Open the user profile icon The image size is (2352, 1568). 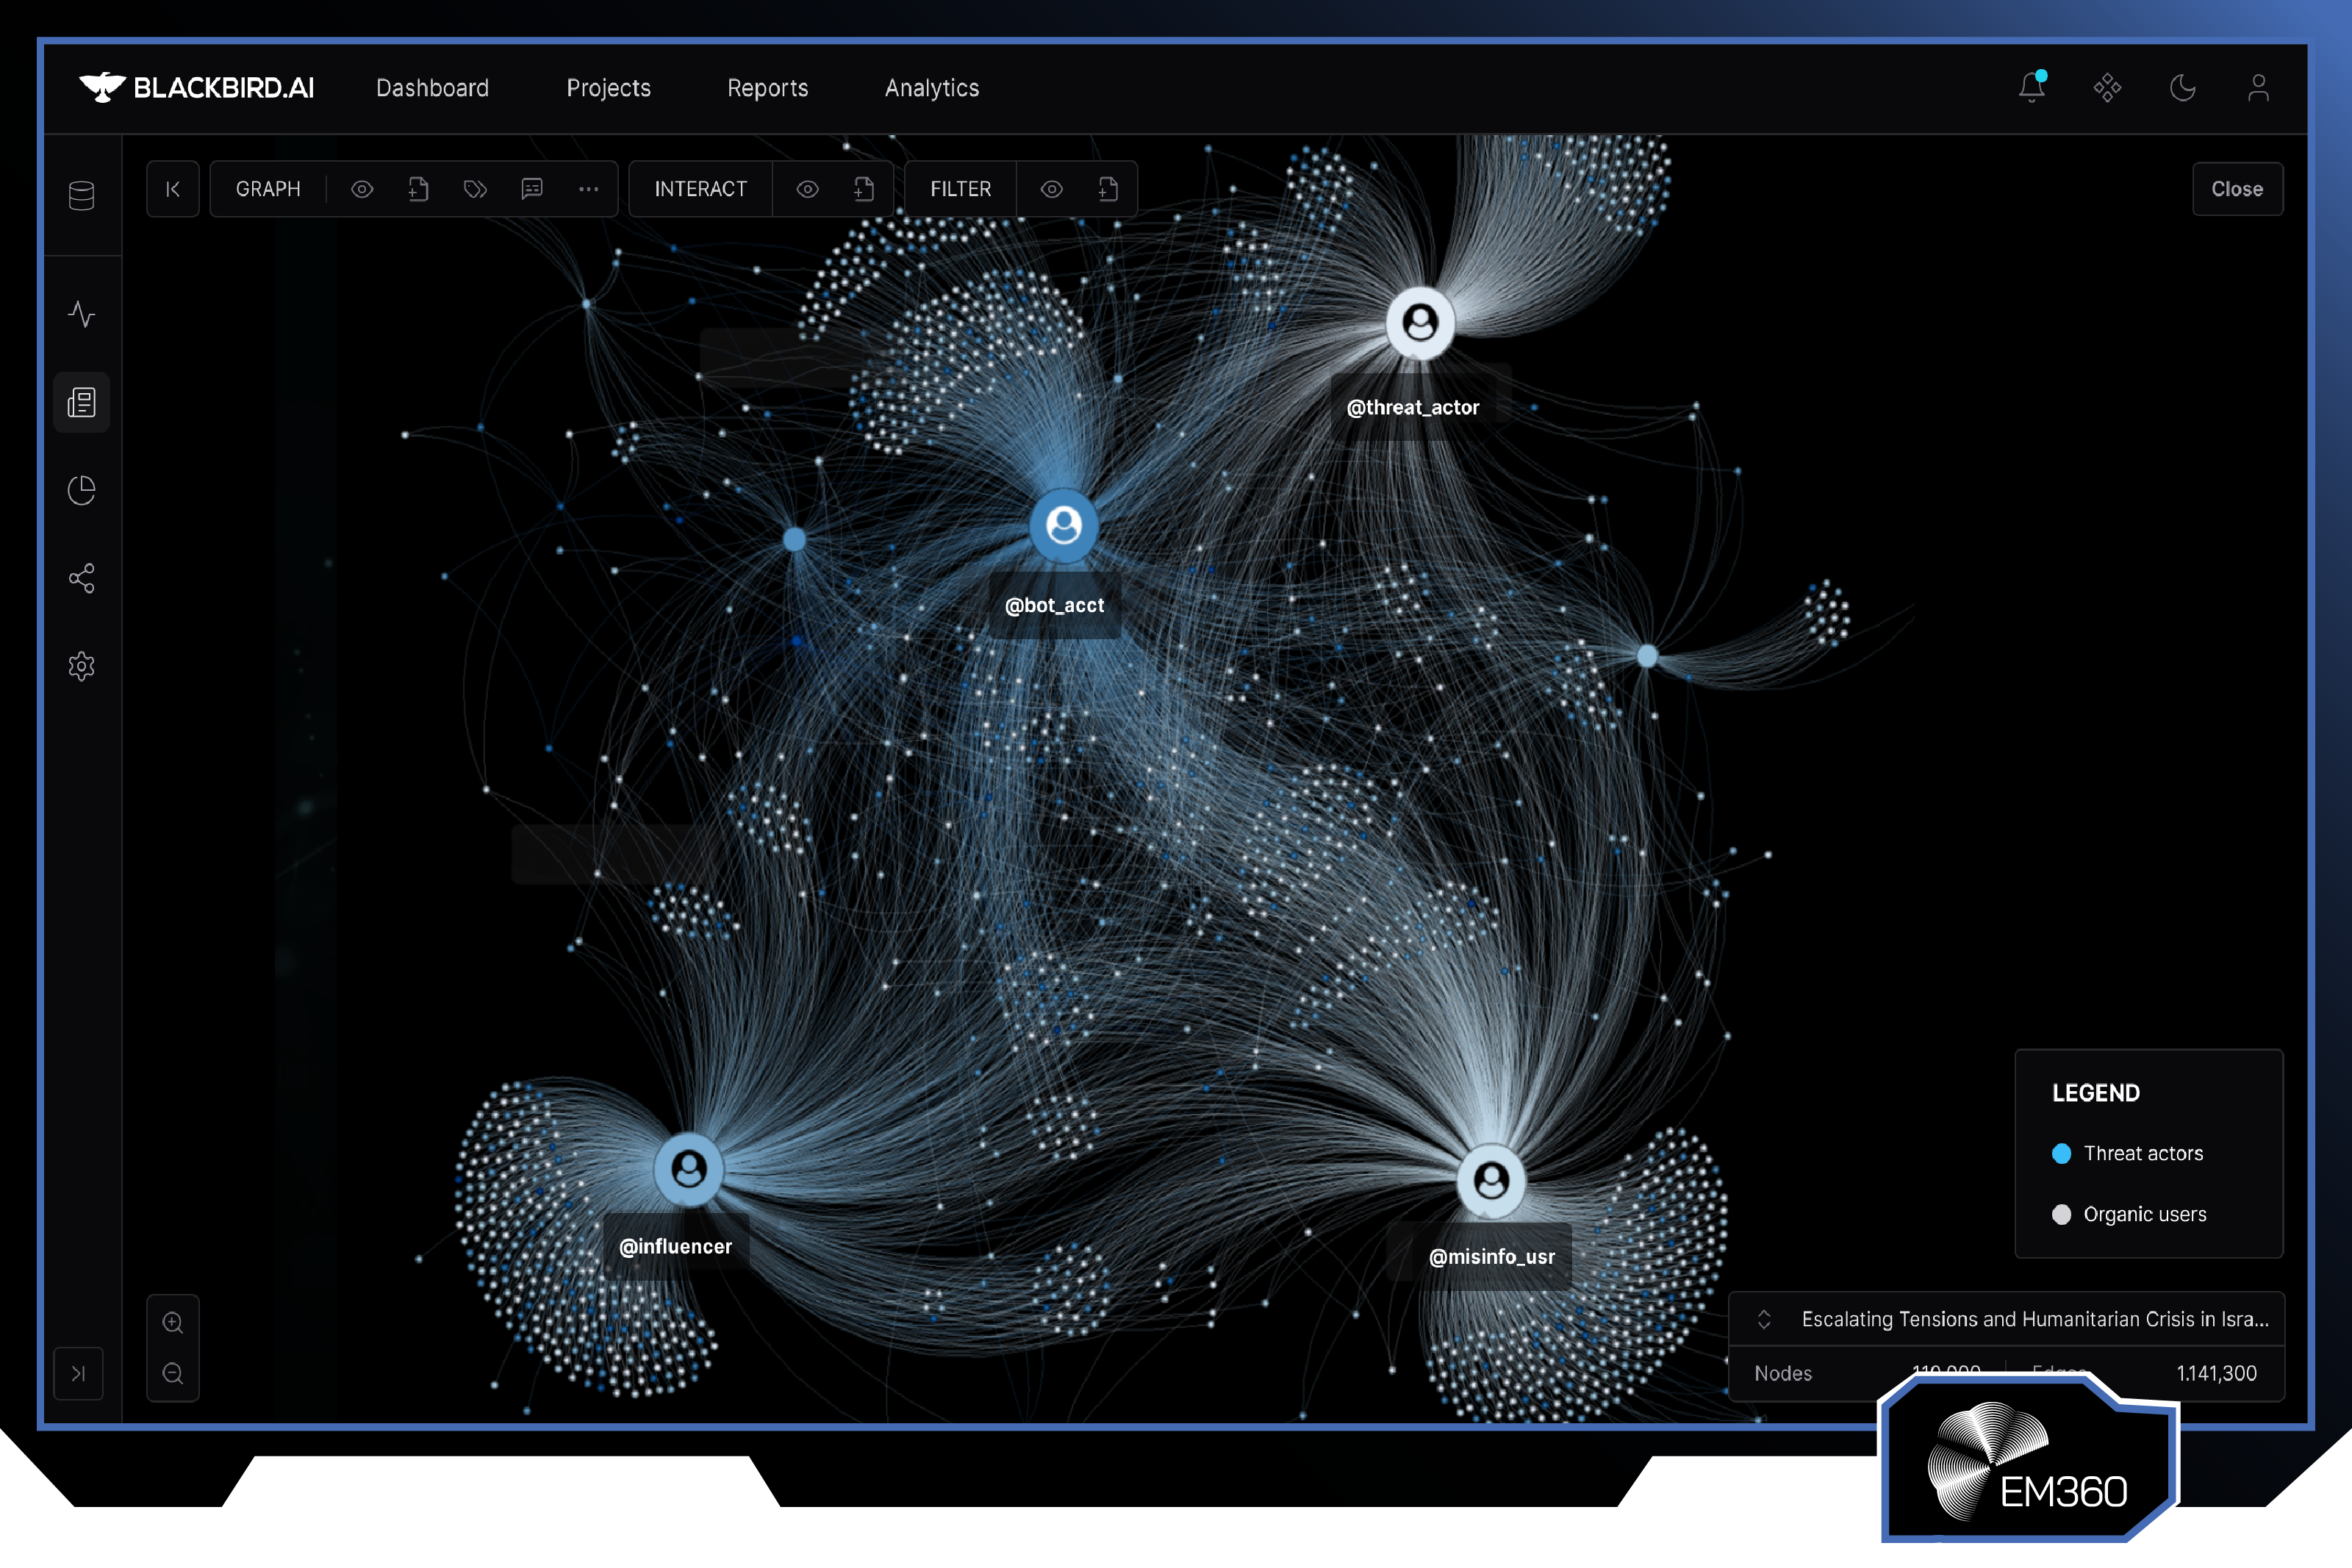pos(2258,88)
